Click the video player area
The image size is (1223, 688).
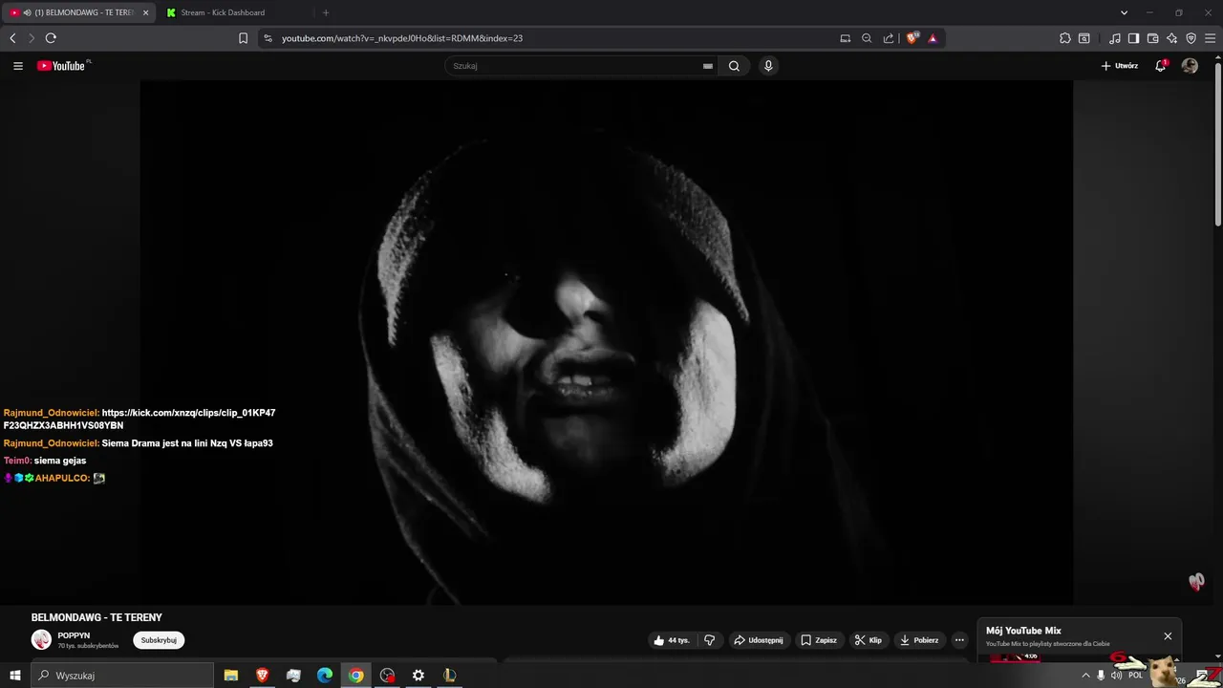click(x=607, y=342)
